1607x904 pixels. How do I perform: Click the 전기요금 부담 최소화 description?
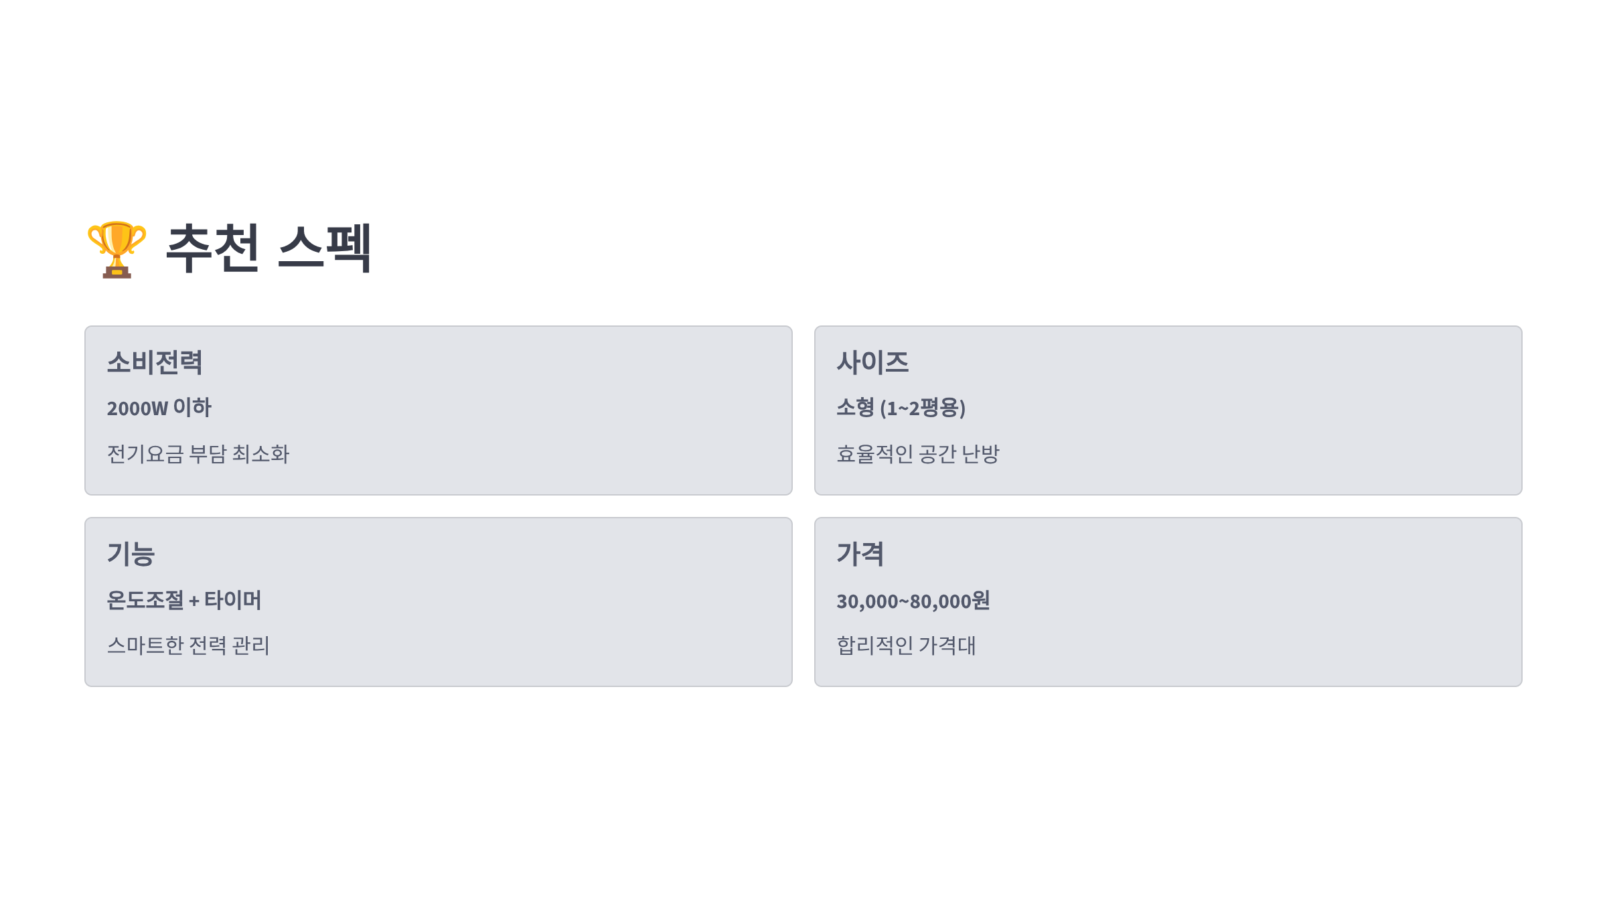coord(198,454)
